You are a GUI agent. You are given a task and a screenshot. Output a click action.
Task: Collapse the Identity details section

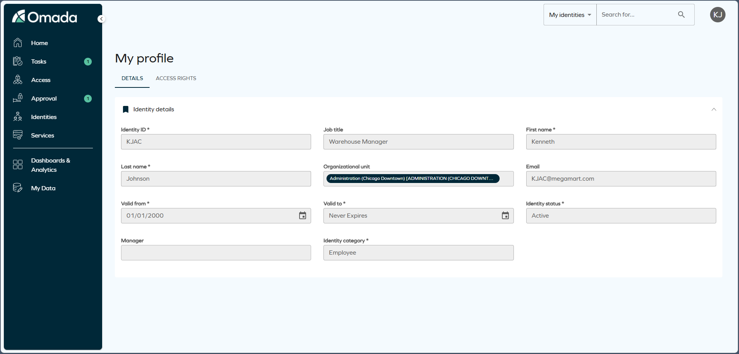click(x=714, y=109)
